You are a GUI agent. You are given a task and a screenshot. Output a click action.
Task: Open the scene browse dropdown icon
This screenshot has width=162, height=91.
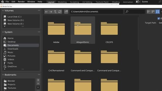click(138, 2)
